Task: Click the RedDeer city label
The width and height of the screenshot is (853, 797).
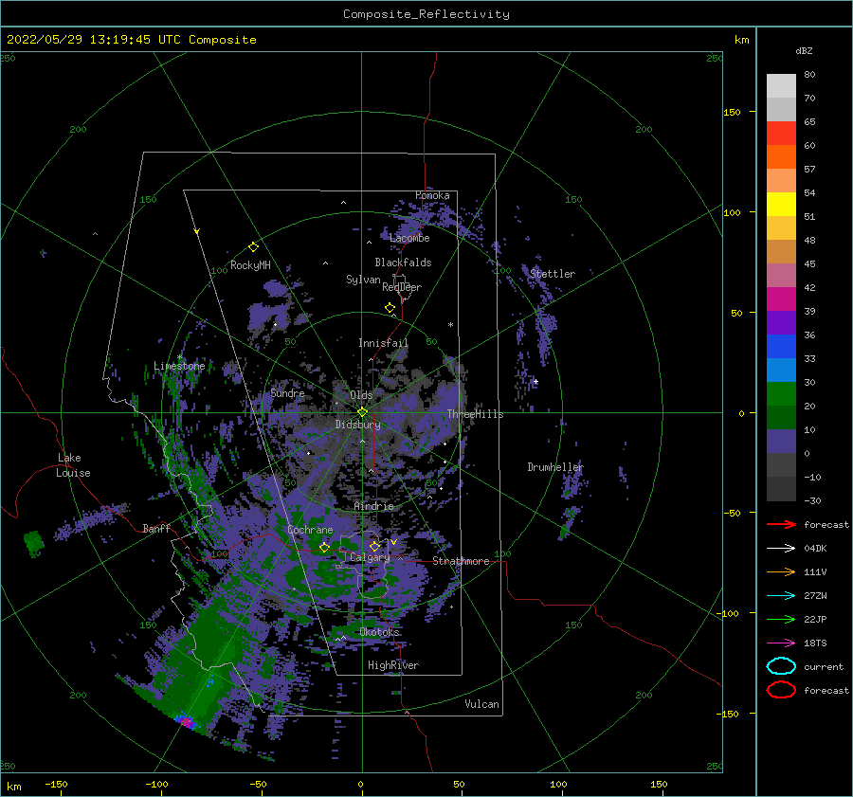Action: (402, 287)
